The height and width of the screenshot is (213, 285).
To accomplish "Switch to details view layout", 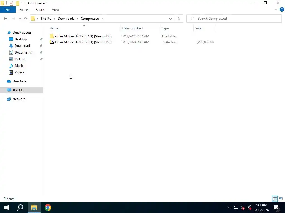I will 275,199.
